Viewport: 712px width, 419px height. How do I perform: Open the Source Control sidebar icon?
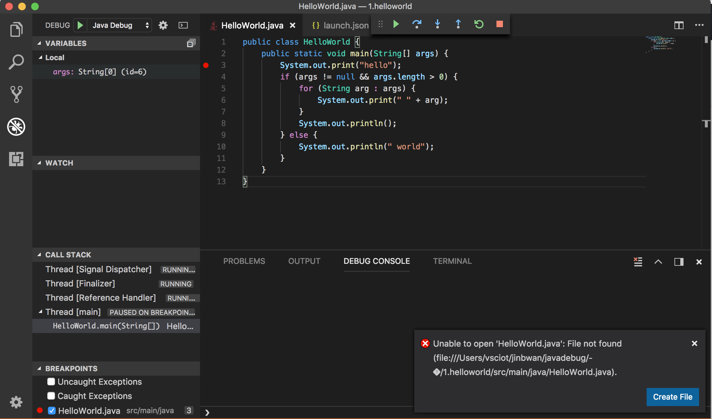point(16,94)
